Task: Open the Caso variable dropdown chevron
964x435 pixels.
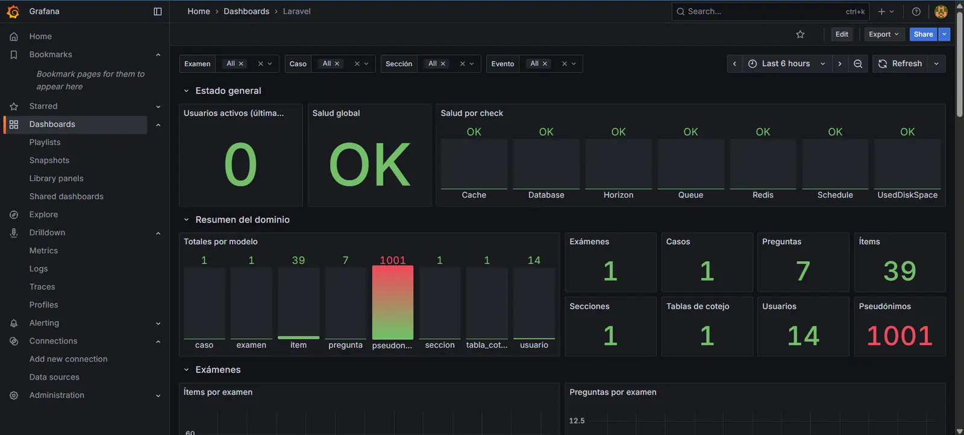Action: pyautogui.click(x=366, y=64)
